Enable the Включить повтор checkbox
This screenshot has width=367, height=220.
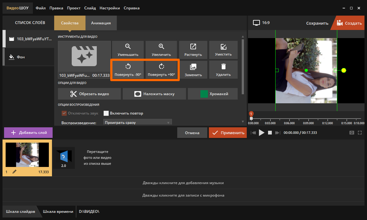(x=106, y=113)
